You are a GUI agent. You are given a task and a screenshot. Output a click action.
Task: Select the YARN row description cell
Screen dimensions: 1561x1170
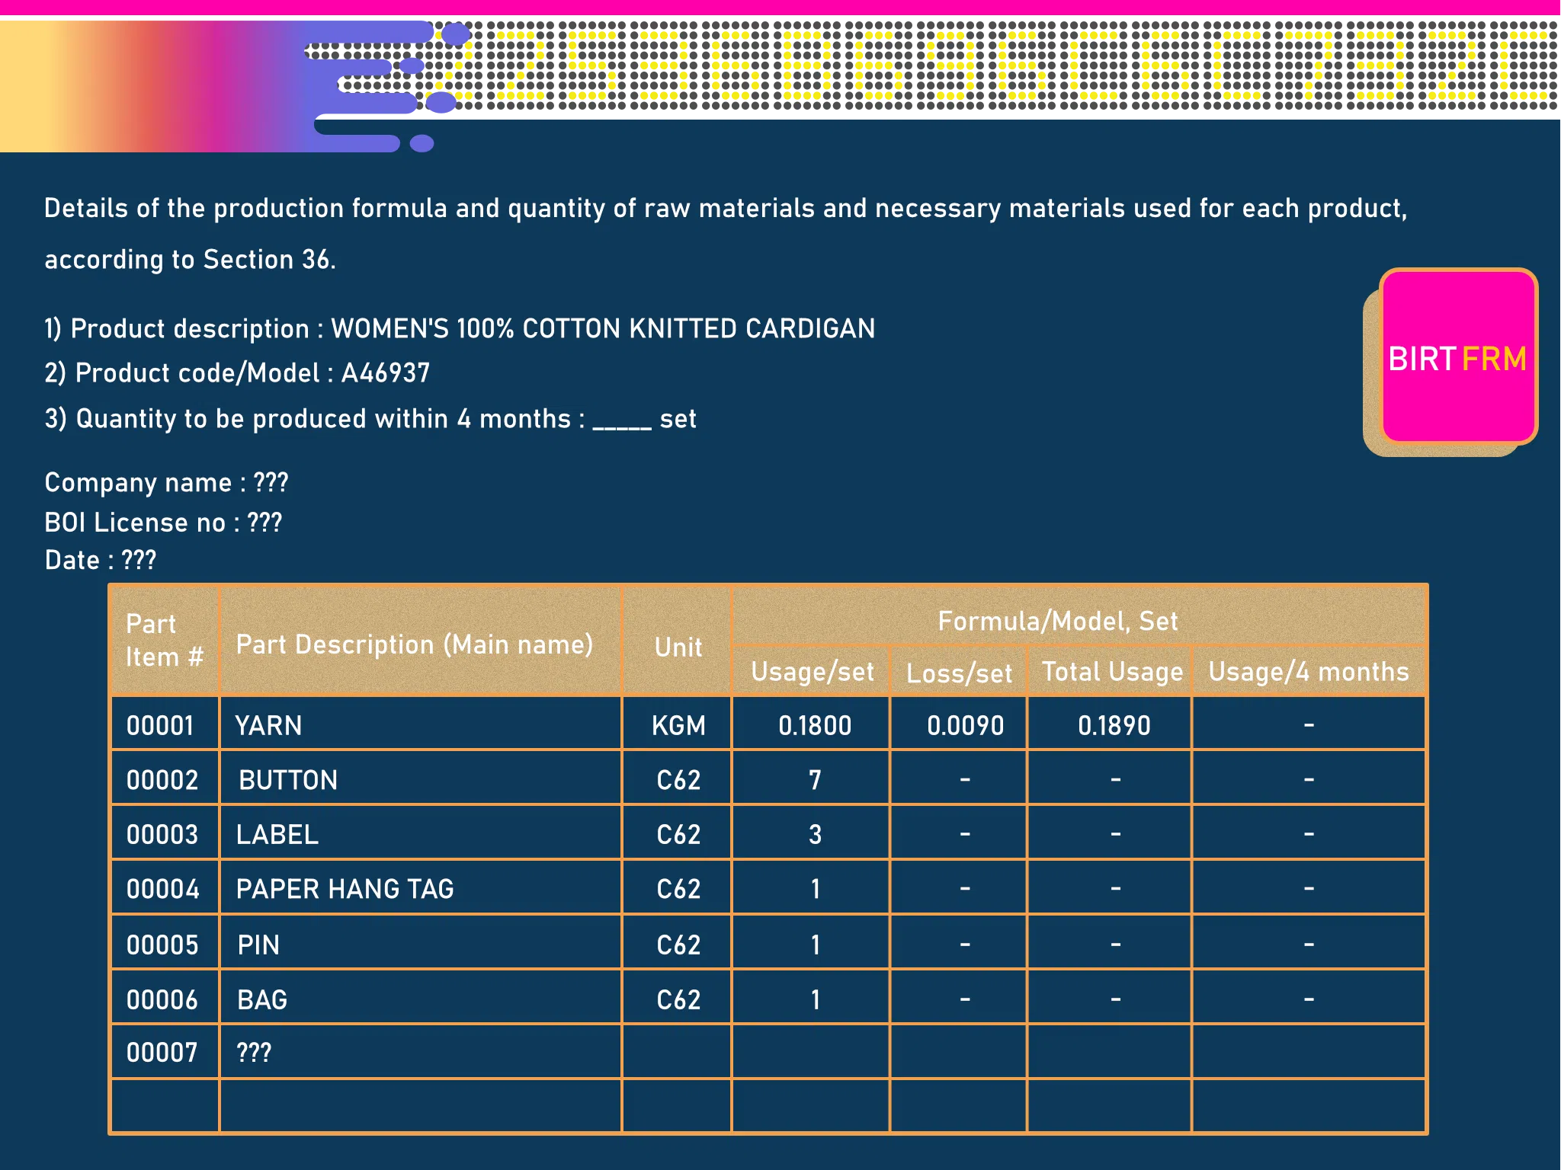[421, 724]
